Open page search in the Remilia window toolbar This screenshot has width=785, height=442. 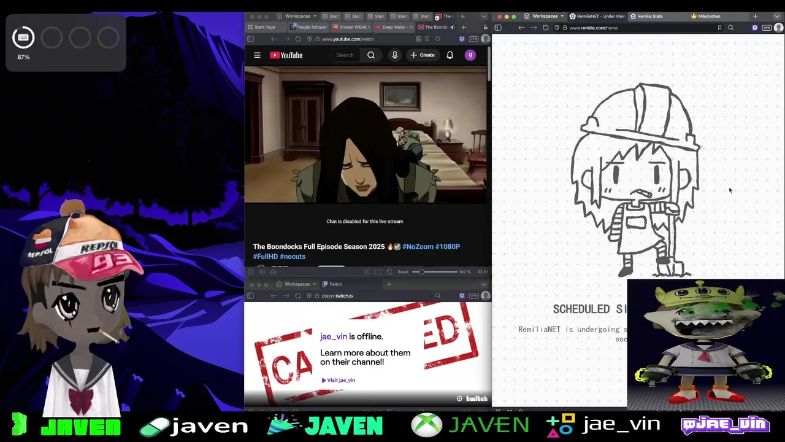730,28
